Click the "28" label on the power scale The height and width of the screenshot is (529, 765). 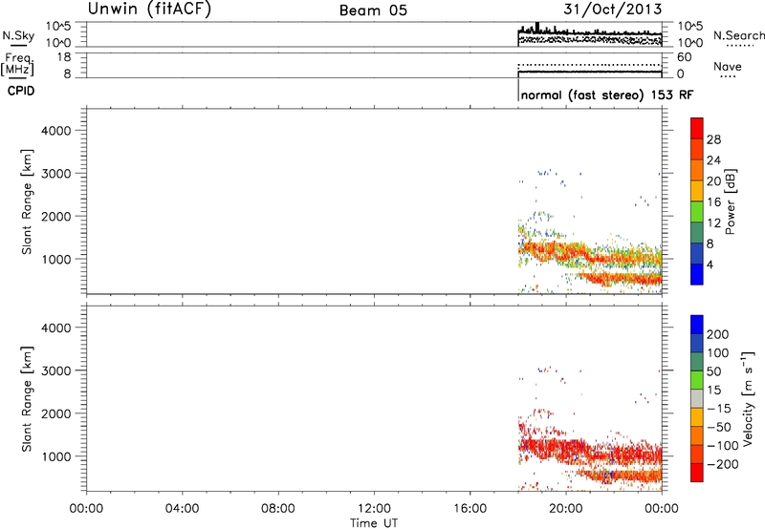click(x=713, y=139)
